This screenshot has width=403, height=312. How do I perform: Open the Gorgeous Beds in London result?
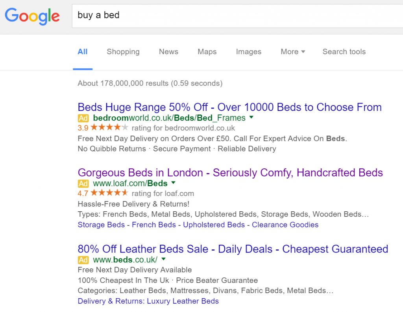coord(230,173)
